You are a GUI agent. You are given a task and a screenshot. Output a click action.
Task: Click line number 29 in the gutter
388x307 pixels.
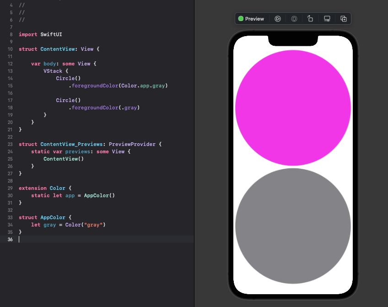tap(10, 188)
